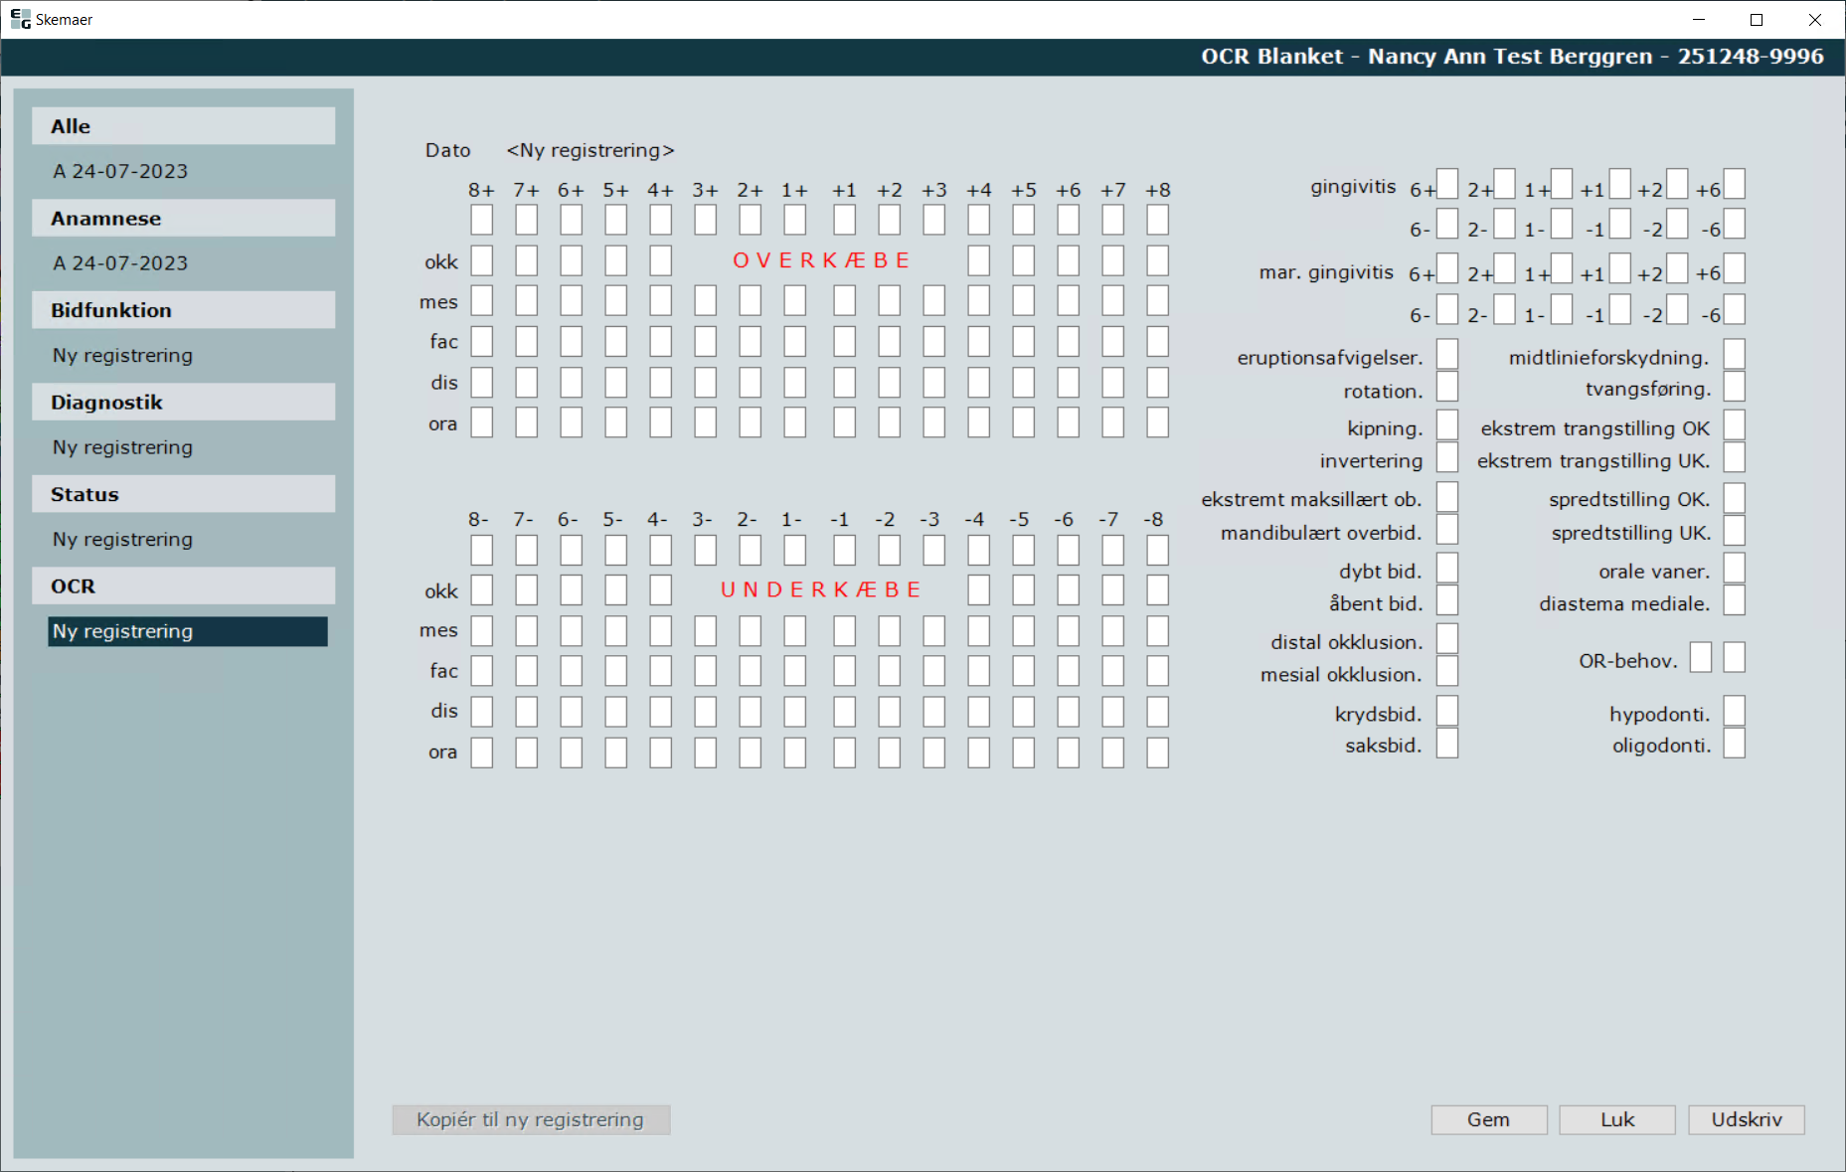
Task: Check tvangsføring box
Action: click(1735, 386)
